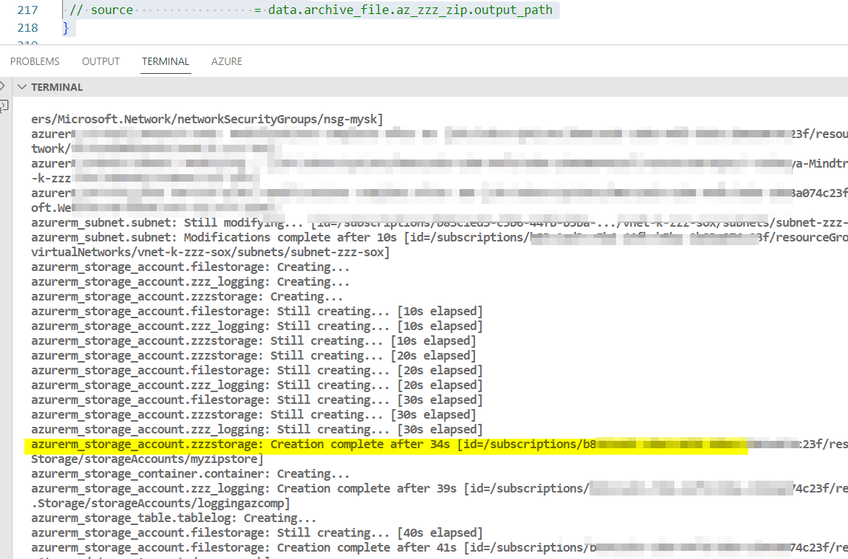Click 'azurerm_storage_account.zzz_logging: Creating...' line
Viewport: 848px width, 559px height.
[x=191, y=281]
